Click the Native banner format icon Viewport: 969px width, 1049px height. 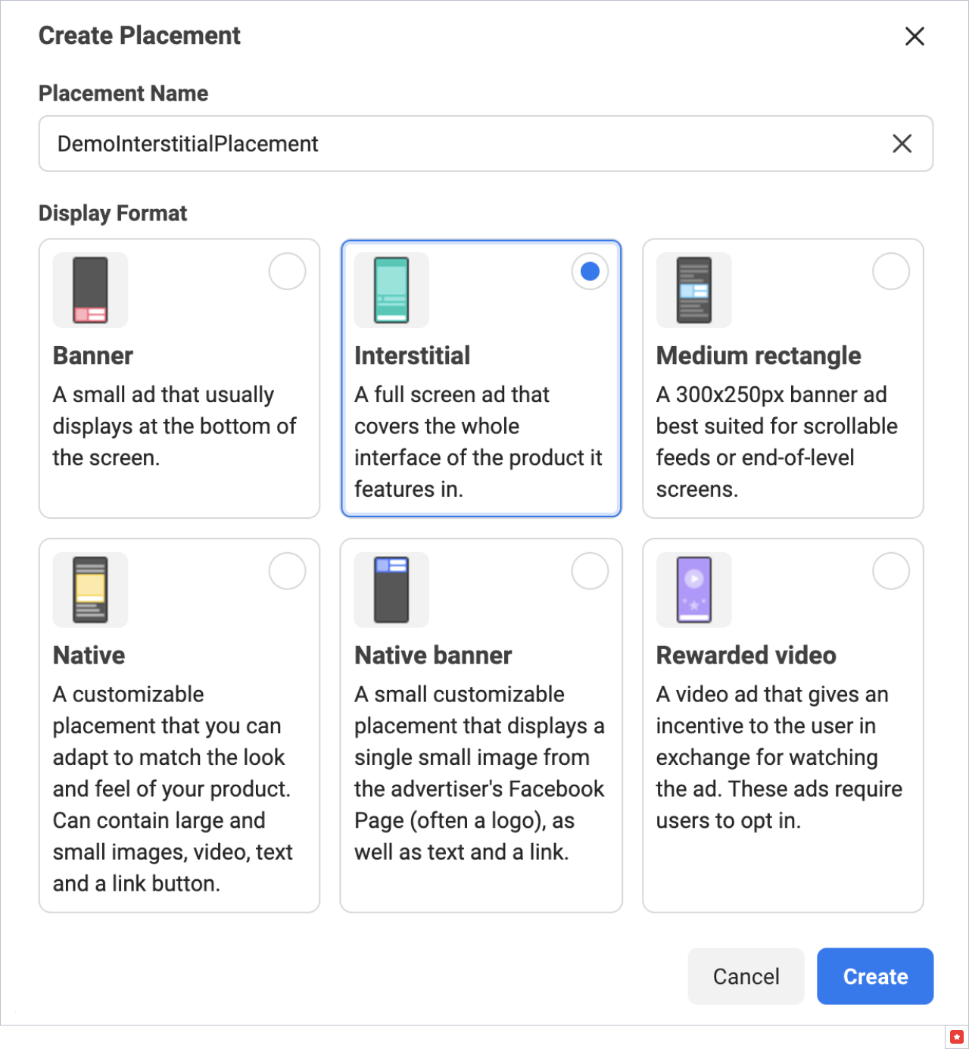pos(391,589)
